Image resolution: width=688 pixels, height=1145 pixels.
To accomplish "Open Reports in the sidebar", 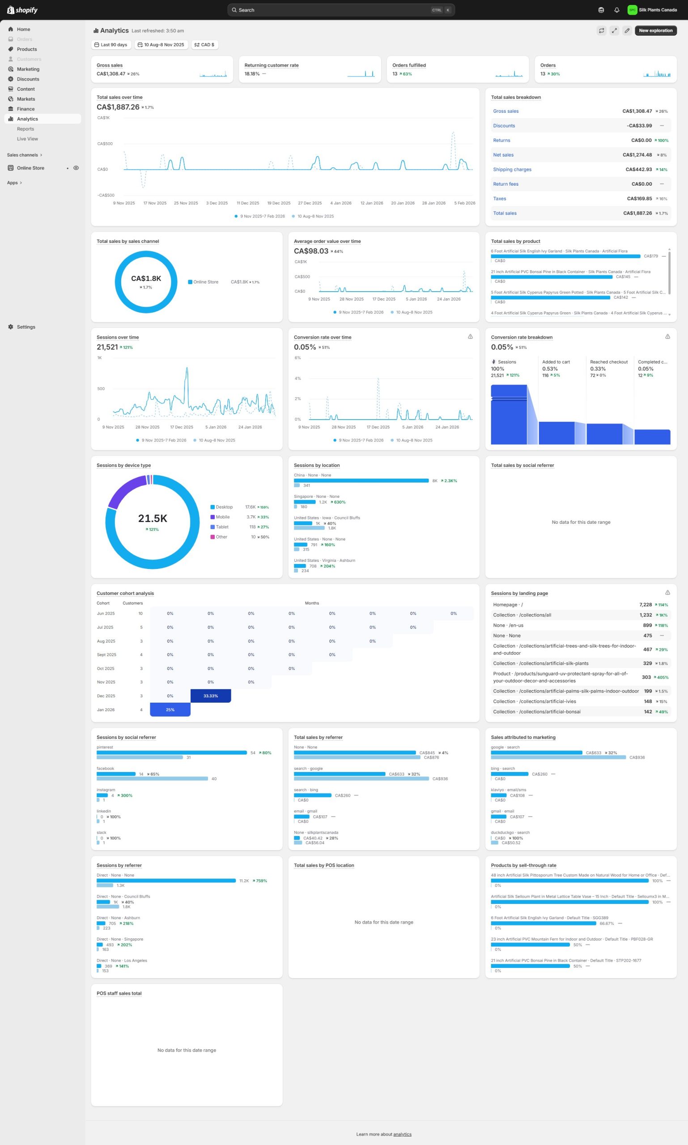I will coord(25,129).
